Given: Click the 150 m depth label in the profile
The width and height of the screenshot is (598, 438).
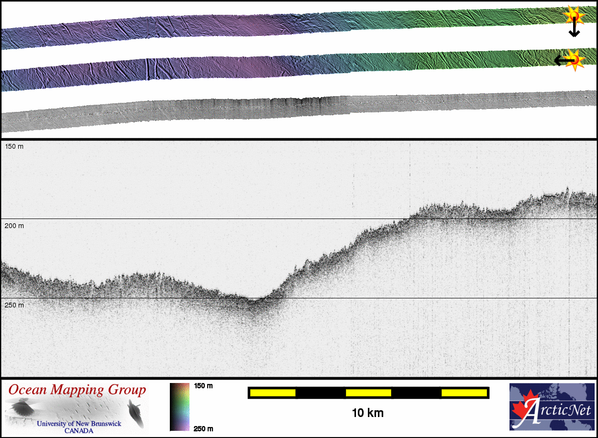Looking at the screenshot, I should [x=14, y=146].
